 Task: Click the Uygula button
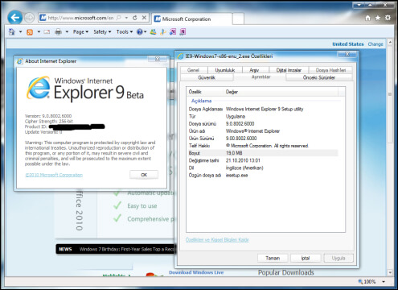[x=339, y=258]
